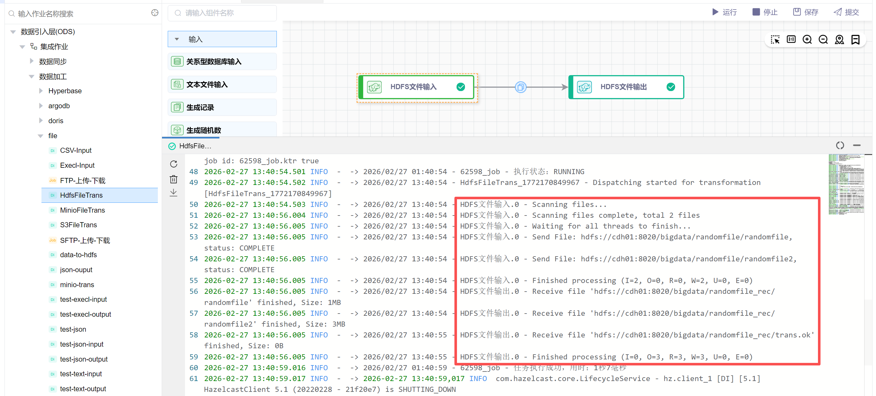Collapse the 输入 component category
Image resolution: width=876 pixels, height=396 pixels.
click(177, 39)
